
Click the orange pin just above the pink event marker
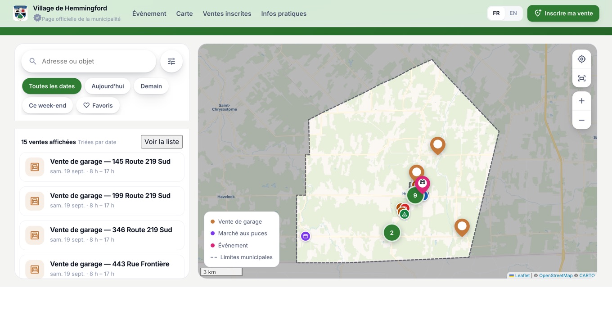pos(416,172)
